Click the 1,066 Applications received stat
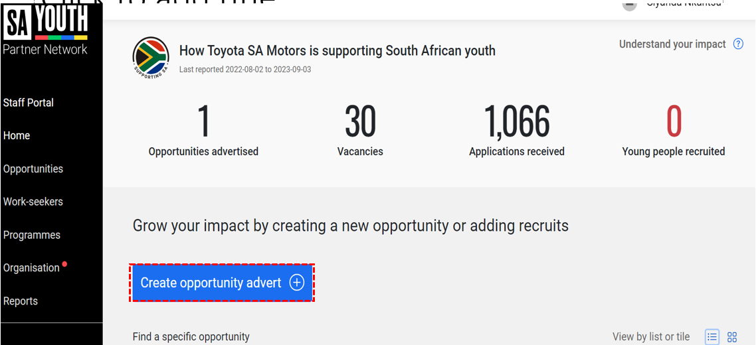Viewport: 756px width, 345px height. pos(517,129)
